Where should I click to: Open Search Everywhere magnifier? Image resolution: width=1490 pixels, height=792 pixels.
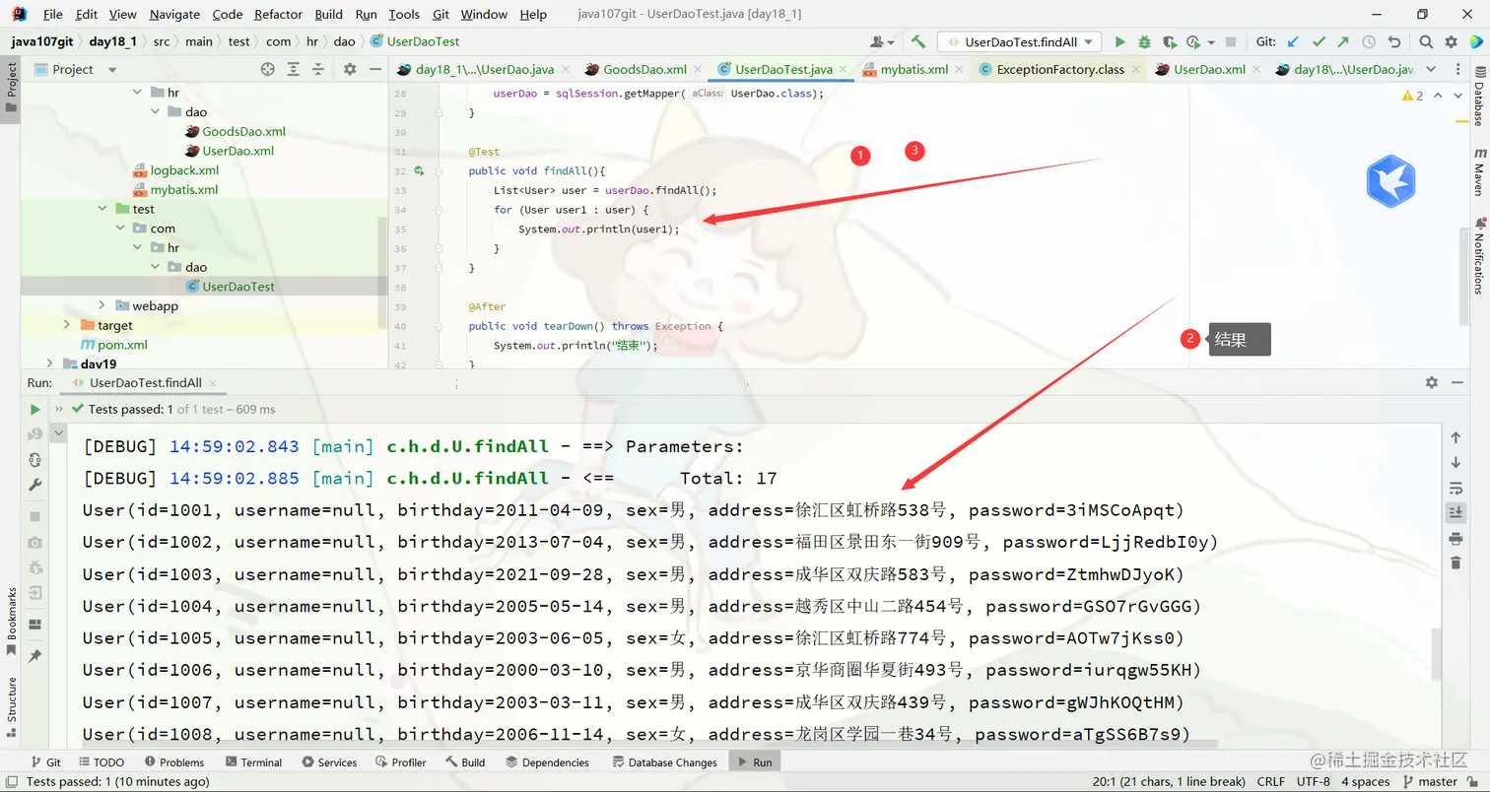pos(1426,42)
